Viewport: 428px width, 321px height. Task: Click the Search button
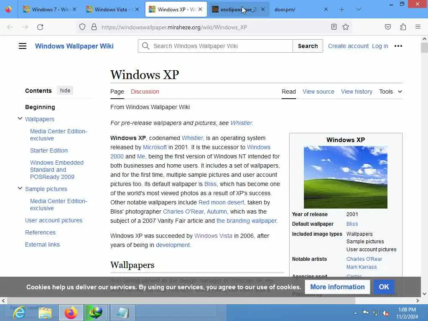(x=308, y=46)
